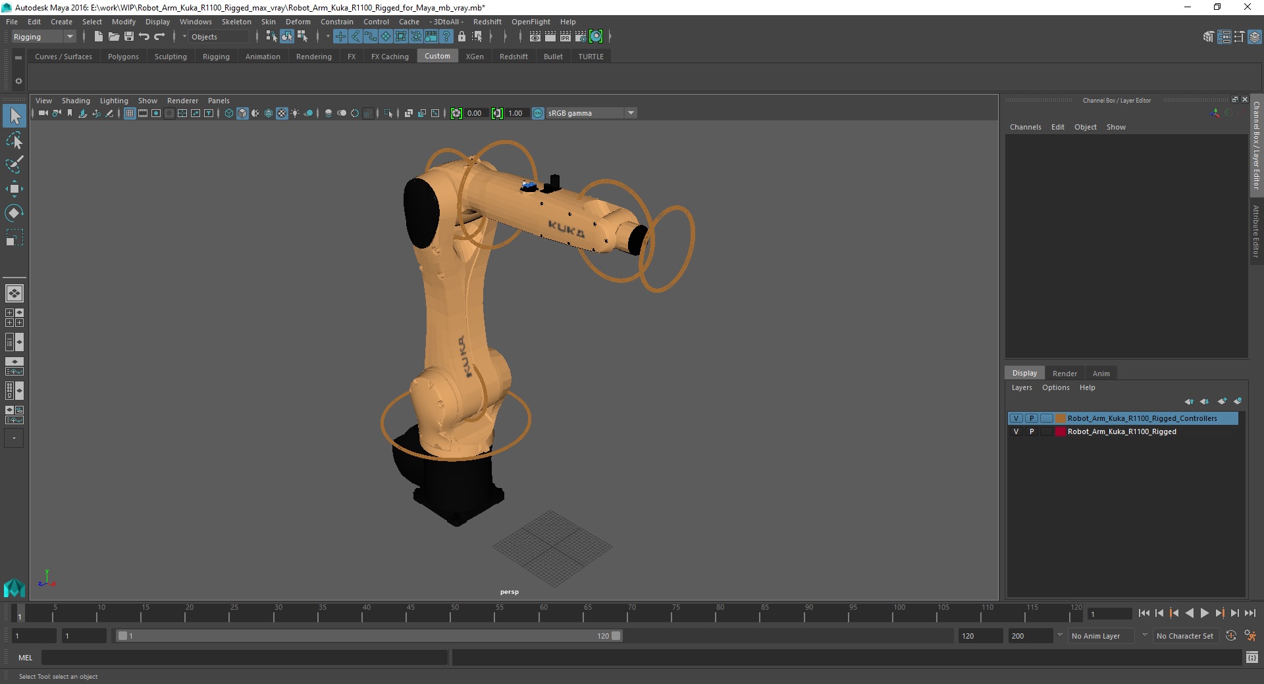Screen dimensions: 1264x684
Task: Switch to the Anim layer tab
Action: (x=1101, y=373)
